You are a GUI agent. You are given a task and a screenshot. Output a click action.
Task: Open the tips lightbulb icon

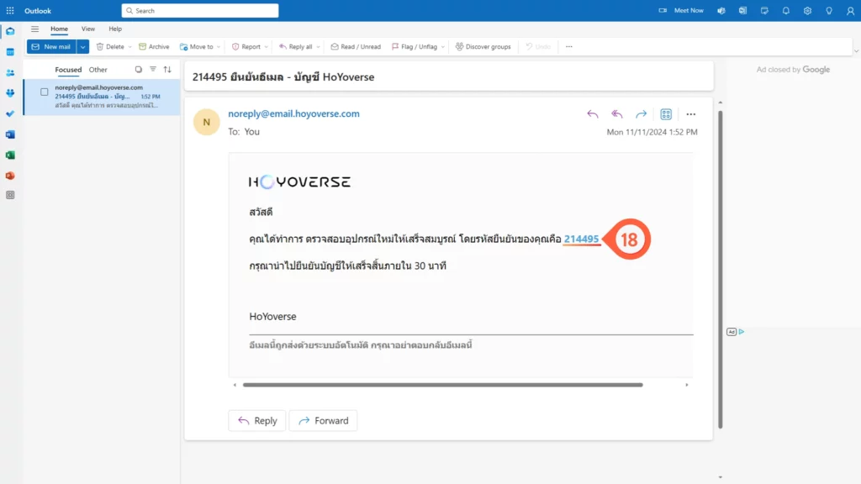pos(828,10)
